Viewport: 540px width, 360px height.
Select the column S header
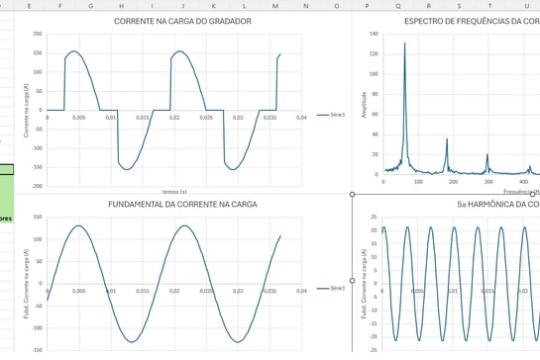point(459,6)
